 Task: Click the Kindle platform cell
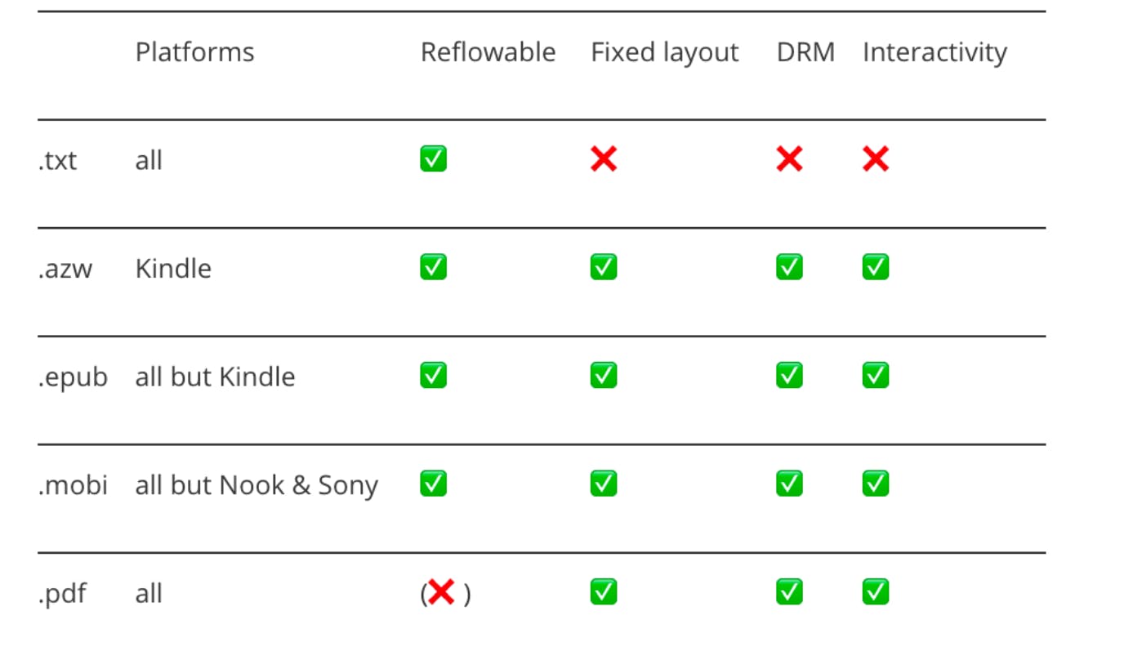173,268
